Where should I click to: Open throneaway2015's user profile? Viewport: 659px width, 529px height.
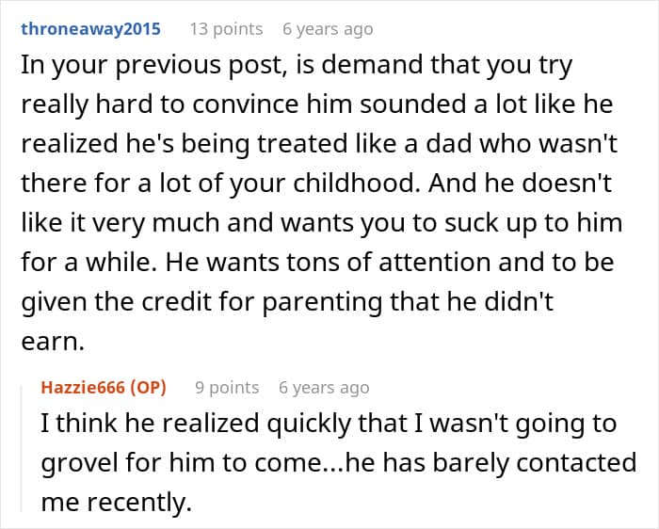pos(90,28)
